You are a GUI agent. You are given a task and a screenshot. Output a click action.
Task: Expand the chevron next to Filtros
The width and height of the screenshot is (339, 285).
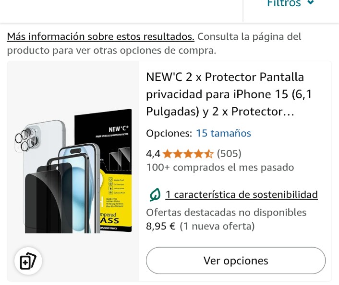click(x=311, y=3)
